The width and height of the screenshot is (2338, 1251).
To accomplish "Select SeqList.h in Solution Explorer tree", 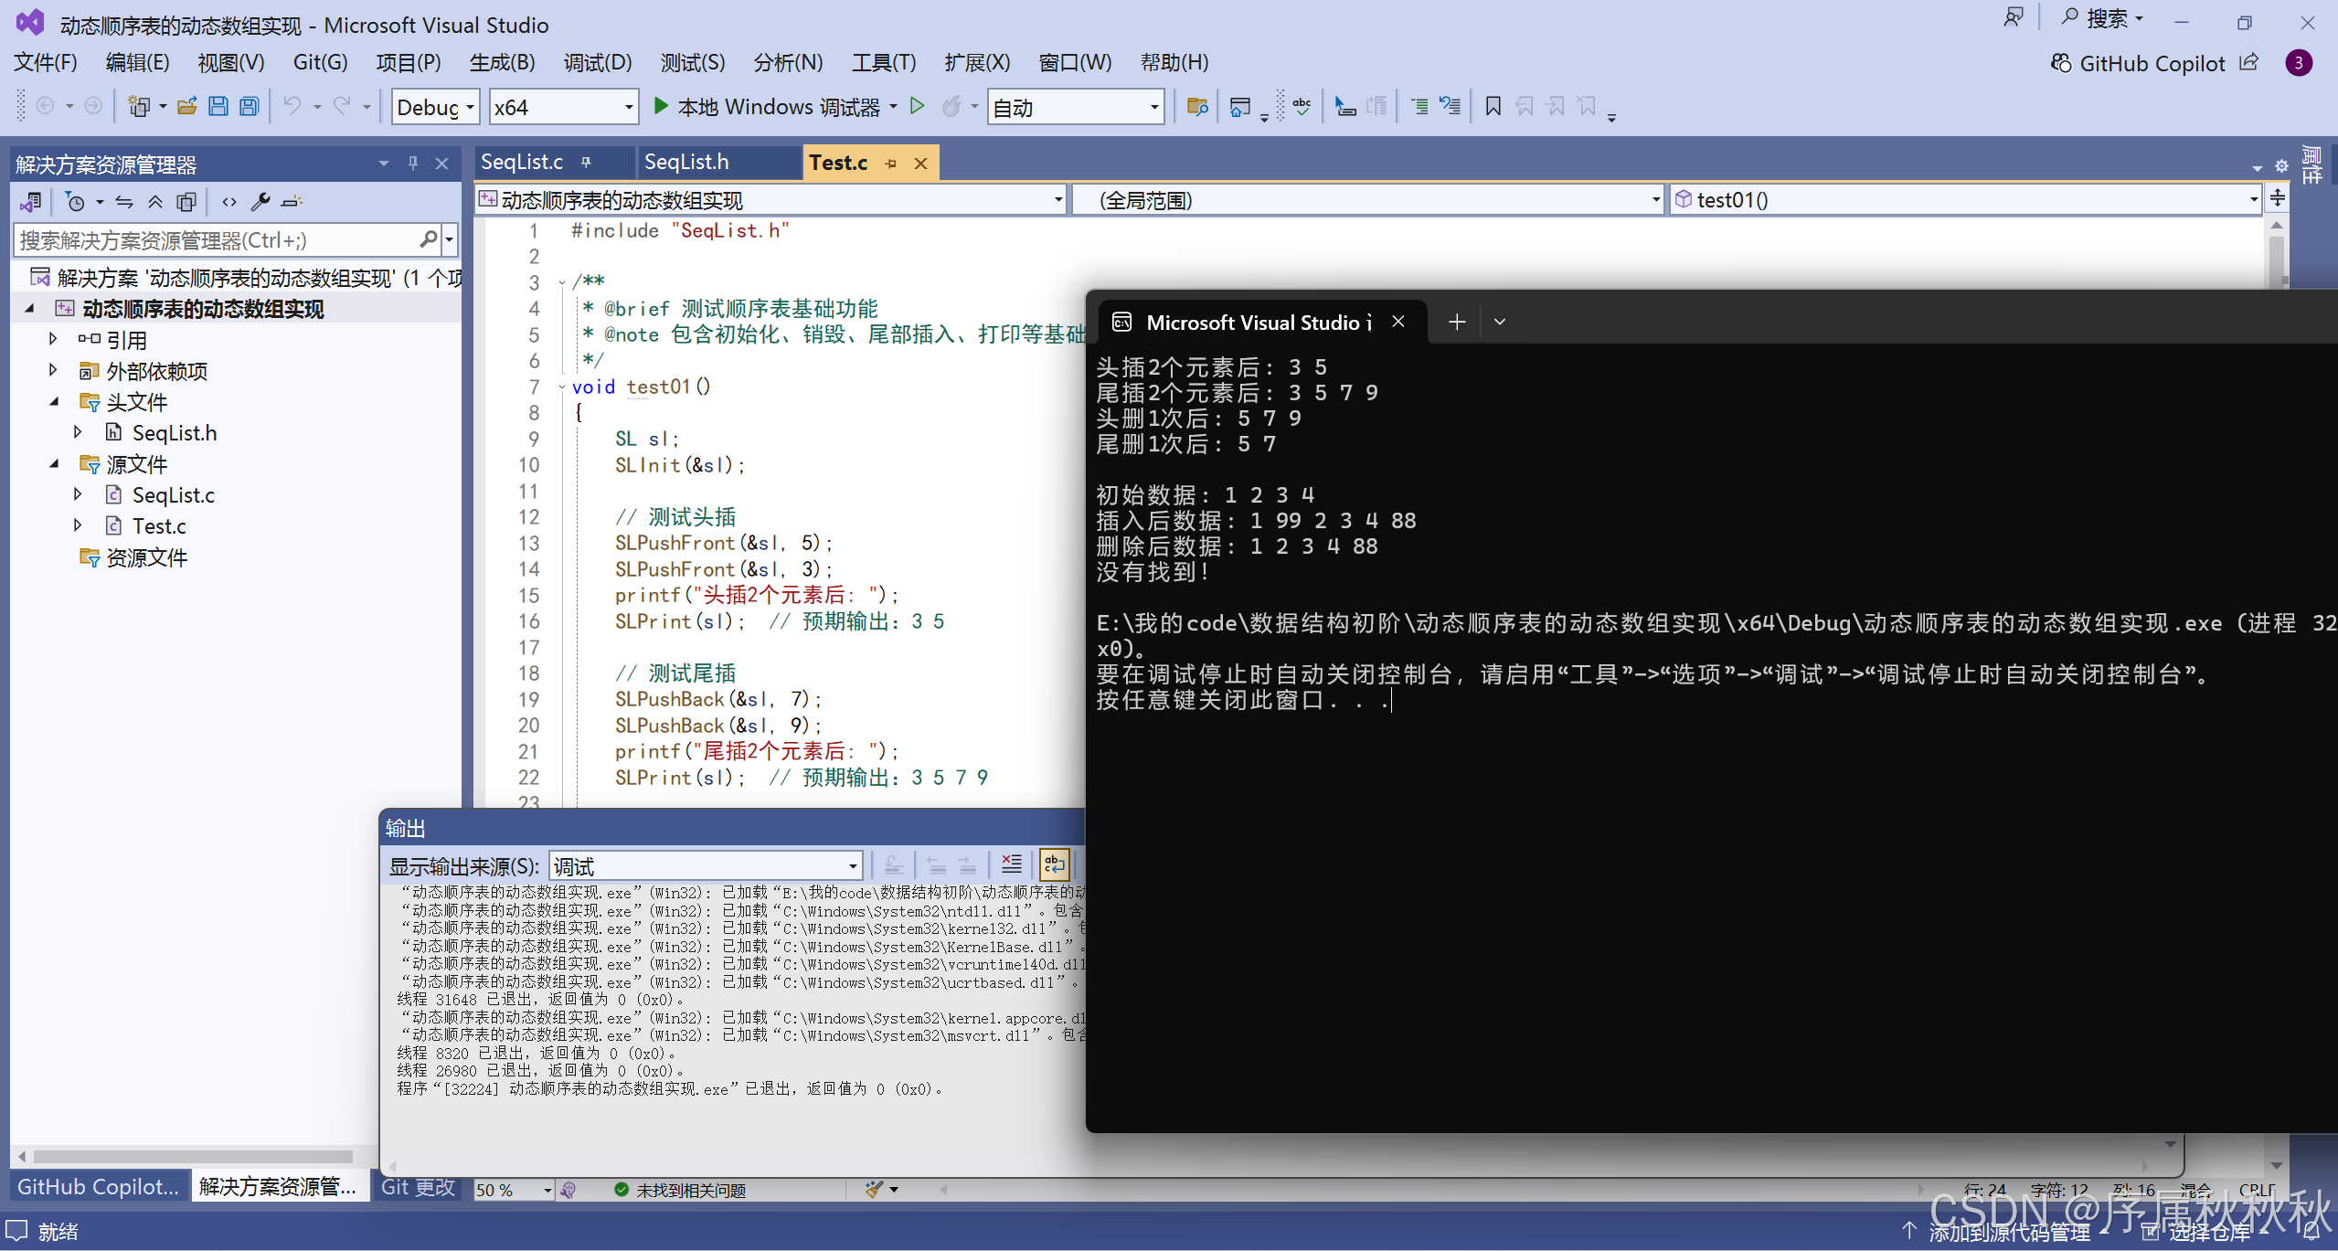I will pos(175,432).
